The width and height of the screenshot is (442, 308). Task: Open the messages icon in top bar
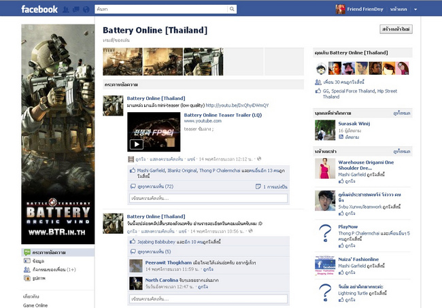(x=75, y=10)
